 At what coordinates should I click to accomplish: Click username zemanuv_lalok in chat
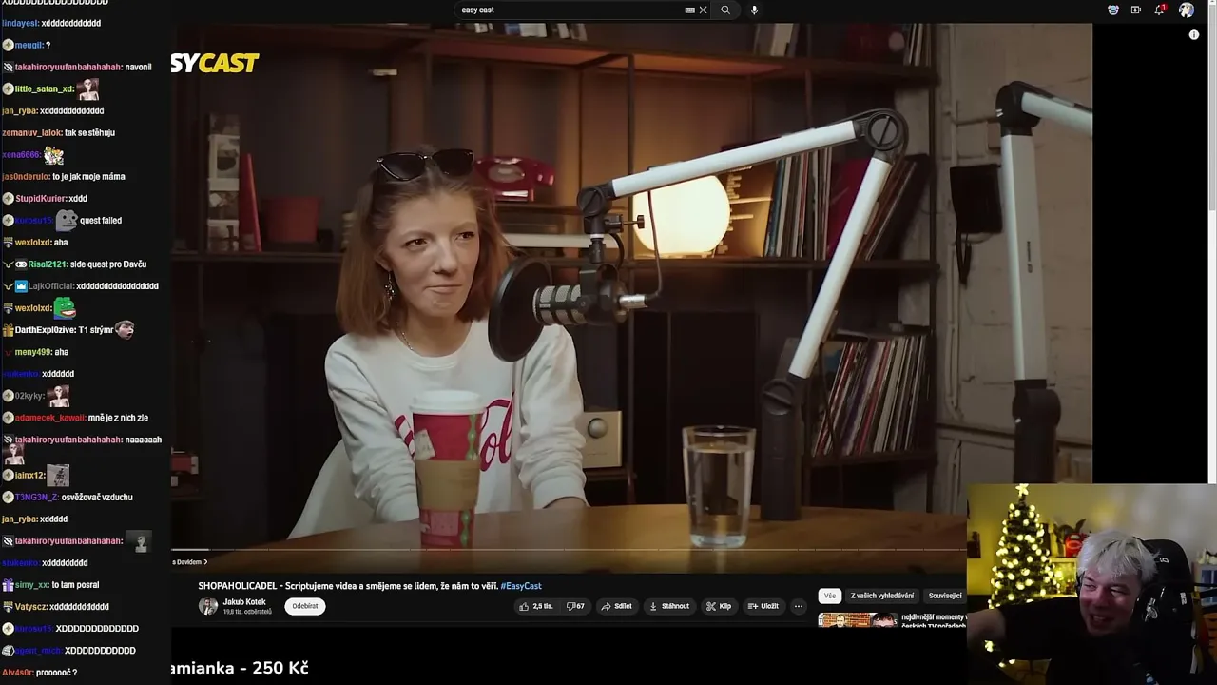[x=32, y=133]
